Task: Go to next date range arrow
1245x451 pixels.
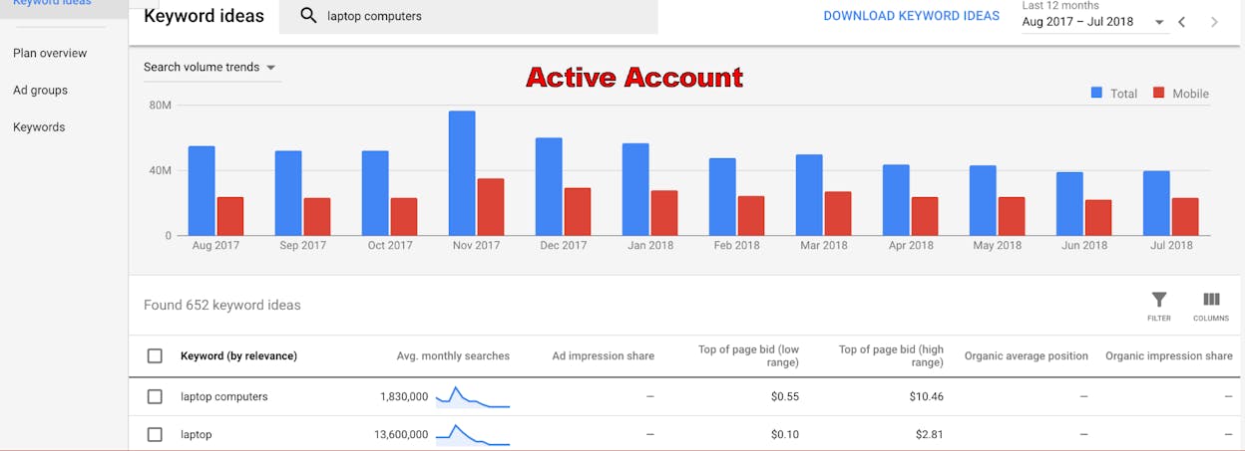Action: 1214,22
